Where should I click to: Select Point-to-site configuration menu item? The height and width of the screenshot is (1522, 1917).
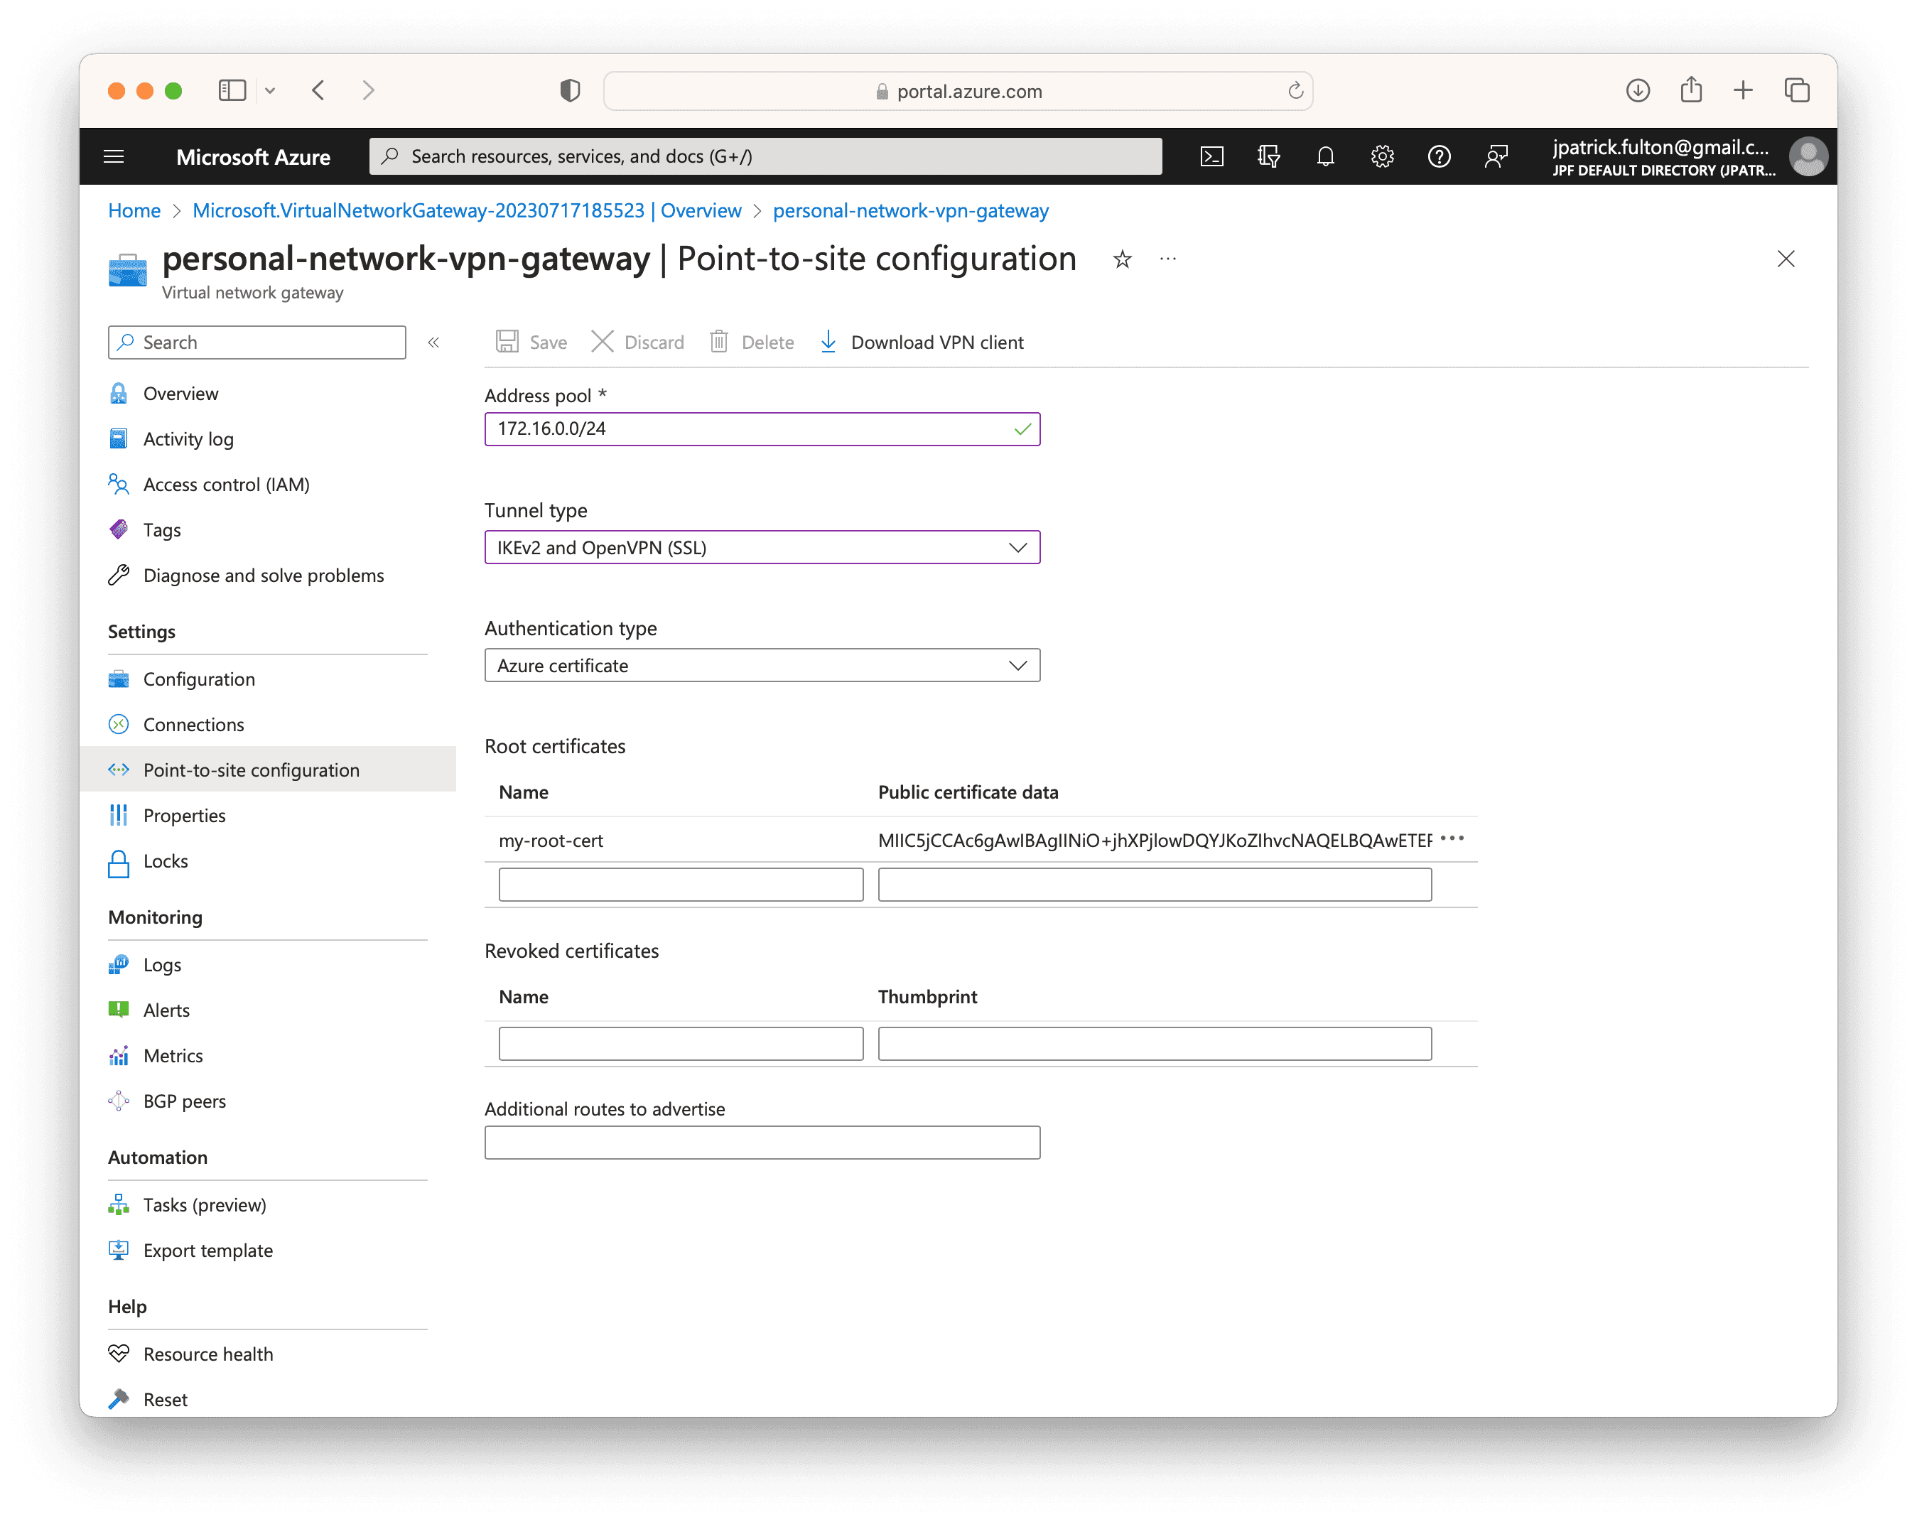[266, 770]
